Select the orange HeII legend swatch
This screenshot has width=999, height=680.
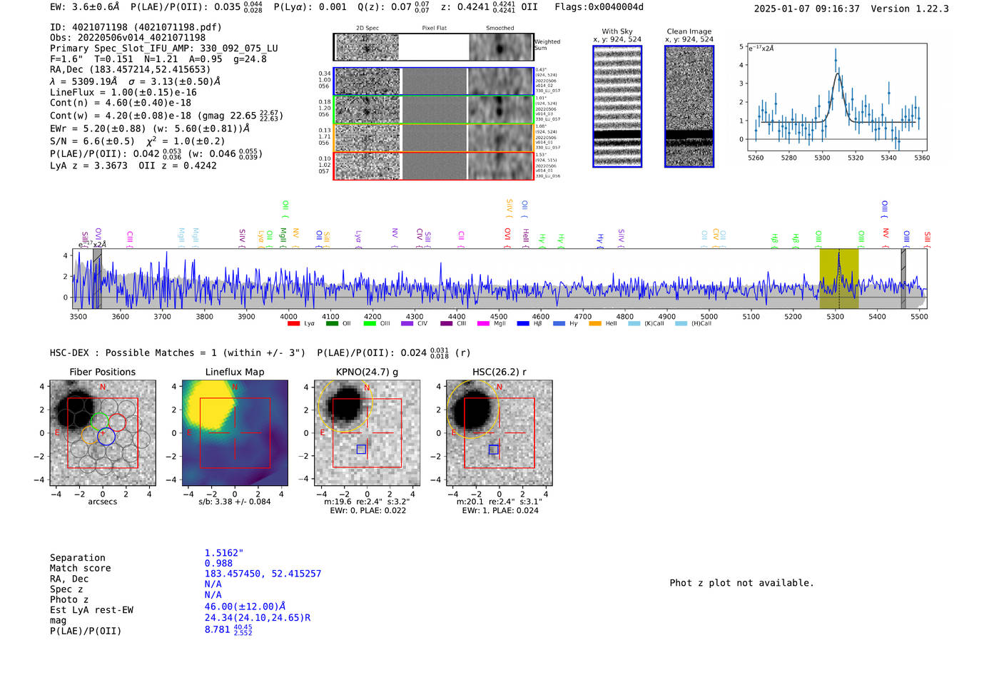tap(595, 324)
